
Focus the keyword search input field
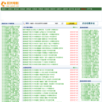(x=42, y=24)
